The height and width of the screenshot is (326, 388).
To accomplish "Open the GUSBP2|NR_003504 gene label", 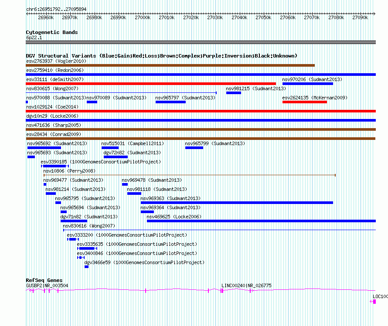I will point(47,285).
